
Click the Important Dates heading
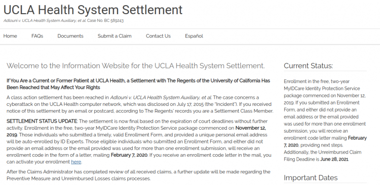coord(311,178)
